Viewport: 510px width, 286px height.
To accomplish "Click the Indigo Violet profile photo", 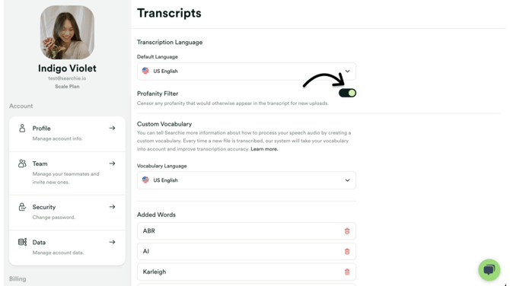I will [x=67, y=32].
